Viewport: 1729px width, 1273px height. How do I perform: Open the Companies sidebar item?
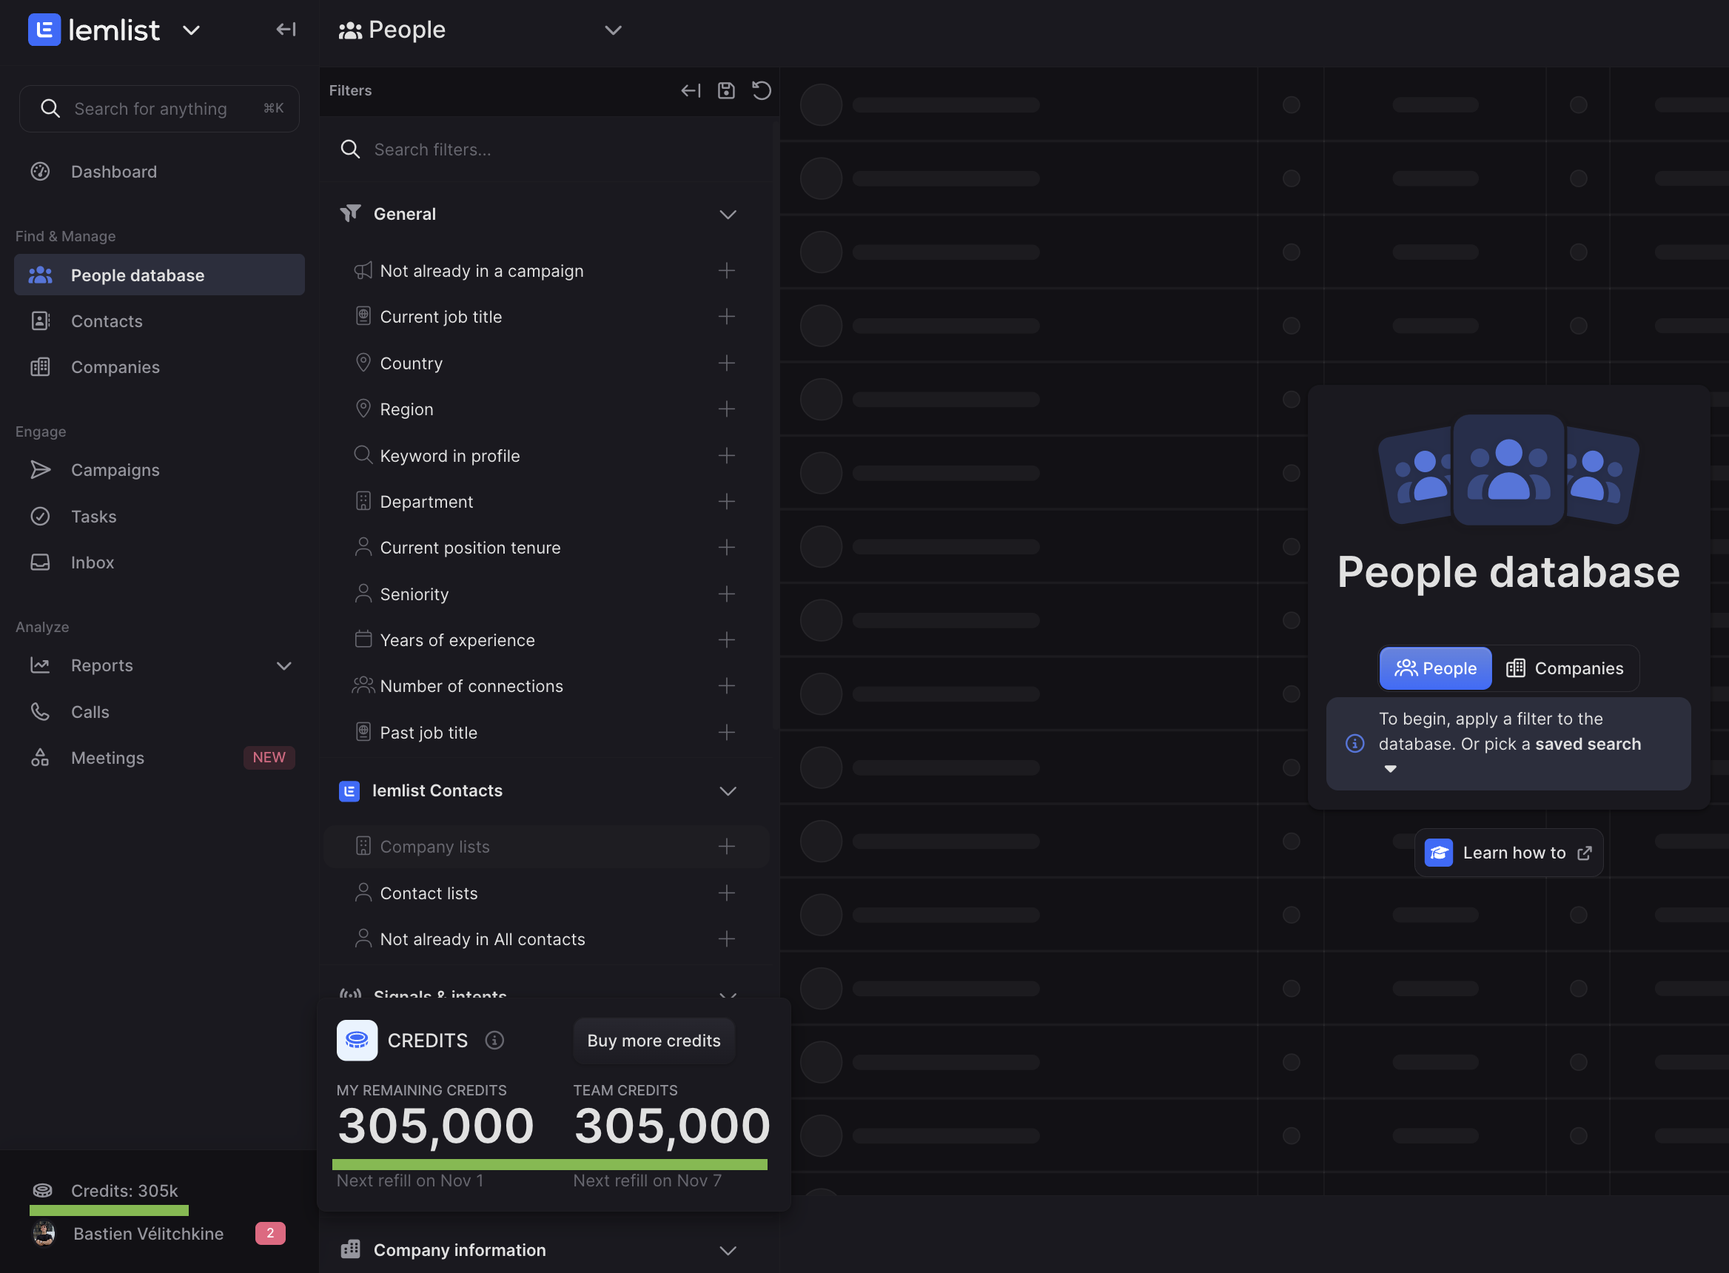point(159,368)
